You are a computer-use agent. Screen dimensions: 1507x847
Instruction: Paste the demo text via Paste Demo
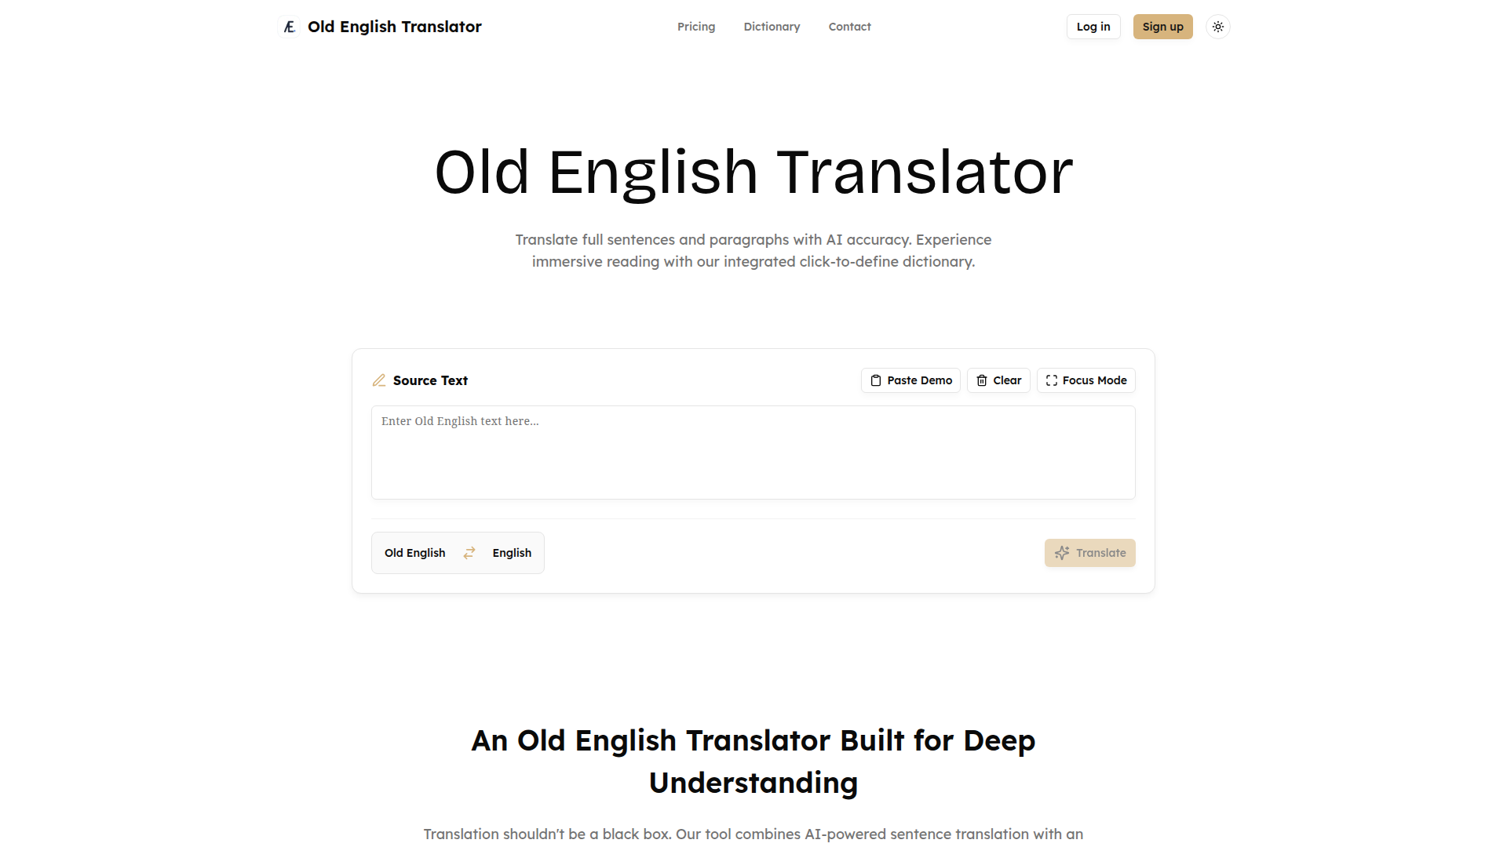tap(910, 380)
